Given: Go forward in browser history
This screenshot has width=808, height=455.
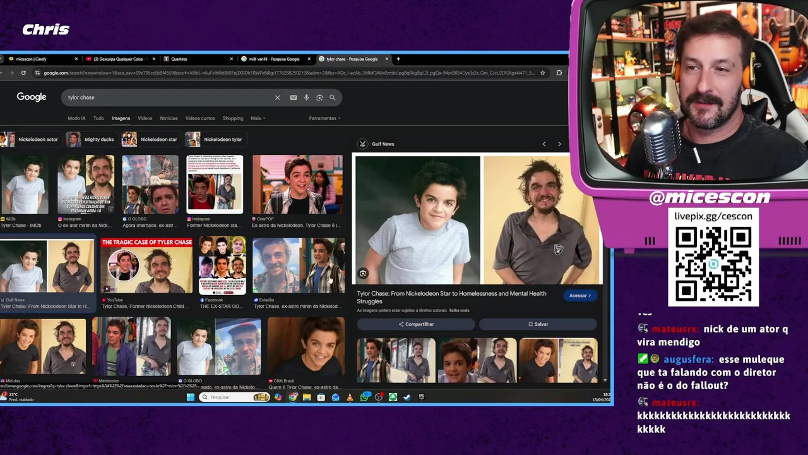Looking at the screenshot, I should [11, 73].
